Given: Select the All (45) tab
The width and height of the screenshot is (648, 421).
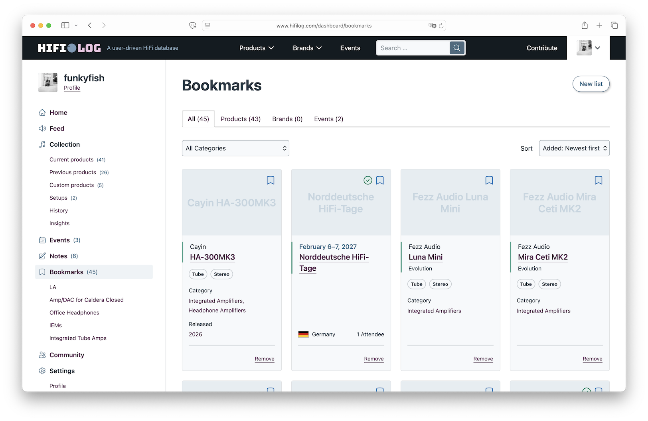Looking at the screenshot, I should pyautogui.click(x=198, y=119).
